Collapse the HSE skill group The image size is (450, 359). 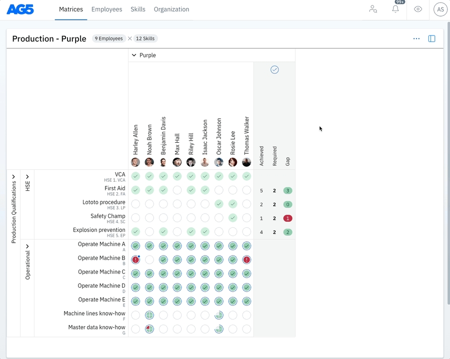(27, 177)
